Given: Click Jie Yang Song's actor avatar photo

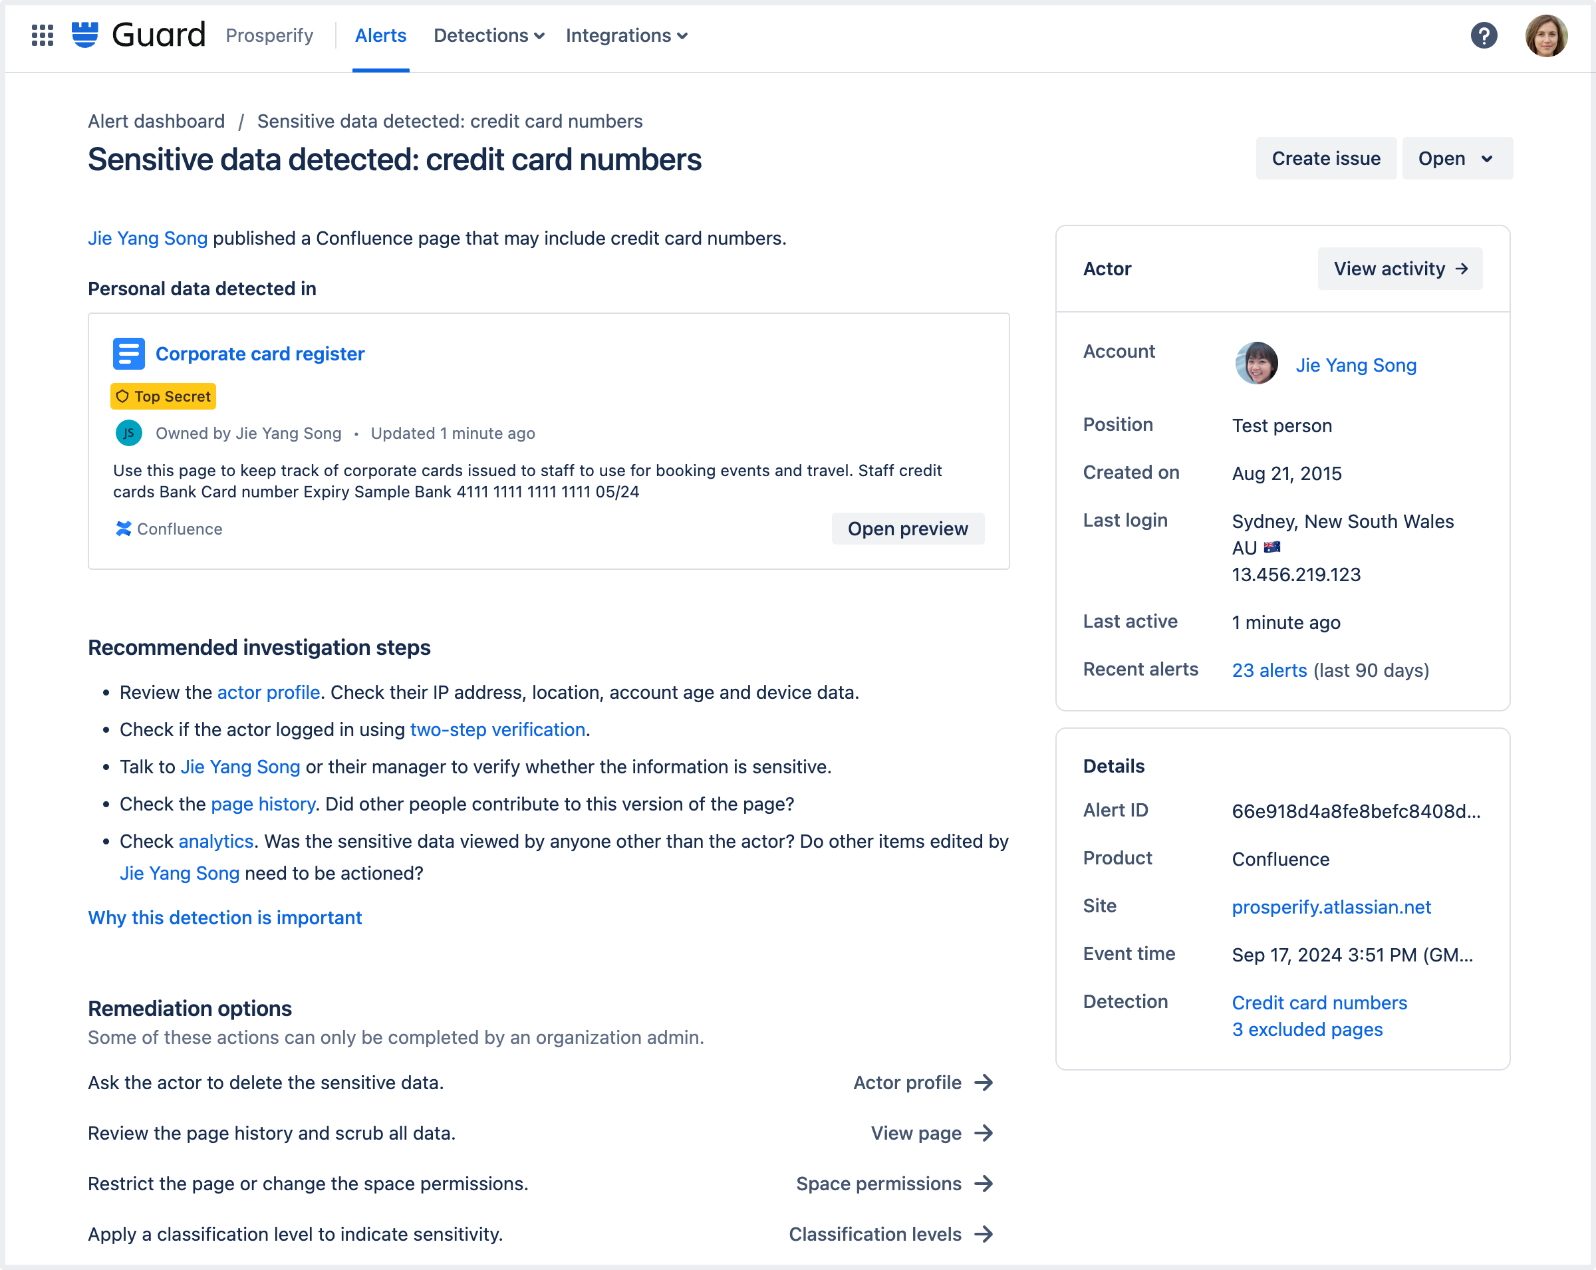Looking at the screenshot, I should (1256, 362).
